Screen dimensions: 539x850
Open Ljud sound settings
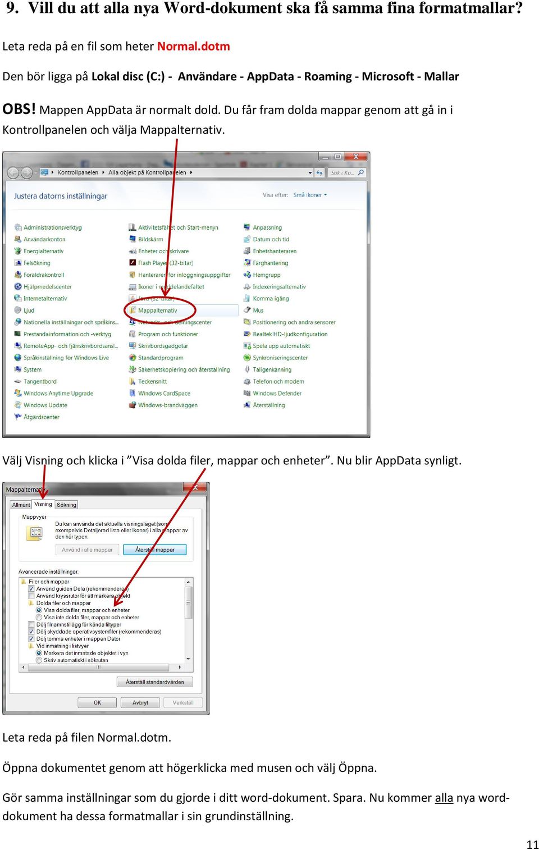(25, 310)
